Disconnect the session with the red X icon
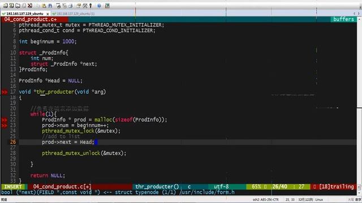Viewport: 362px width, 203px height. click(30, 6)
